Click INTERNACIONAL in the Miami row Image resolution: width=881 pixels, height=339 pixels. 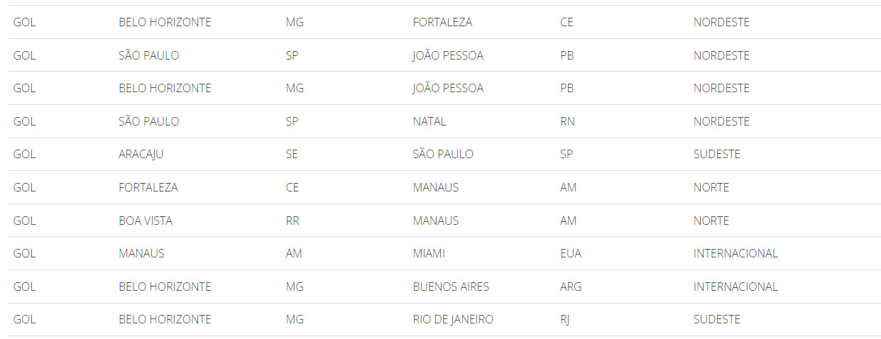click(x=735, y=253)
